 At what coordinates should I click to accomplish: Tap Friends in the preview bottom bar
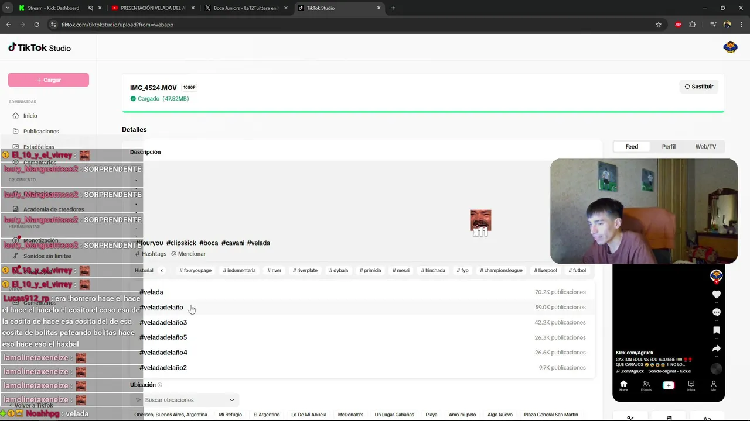point(646,386)
